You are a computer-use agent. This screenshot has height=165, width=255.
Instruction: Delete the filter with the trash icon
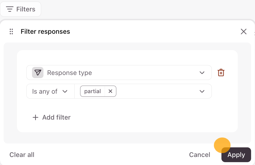221,73
